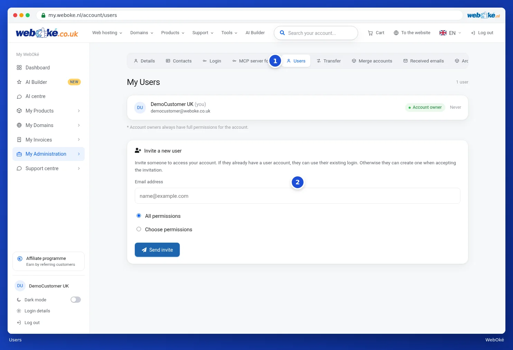The height and width of the screenshot is (350, 513).
Task: Click the Dashboard grid icon in sidebar
Action: click(x=19, y=68)
